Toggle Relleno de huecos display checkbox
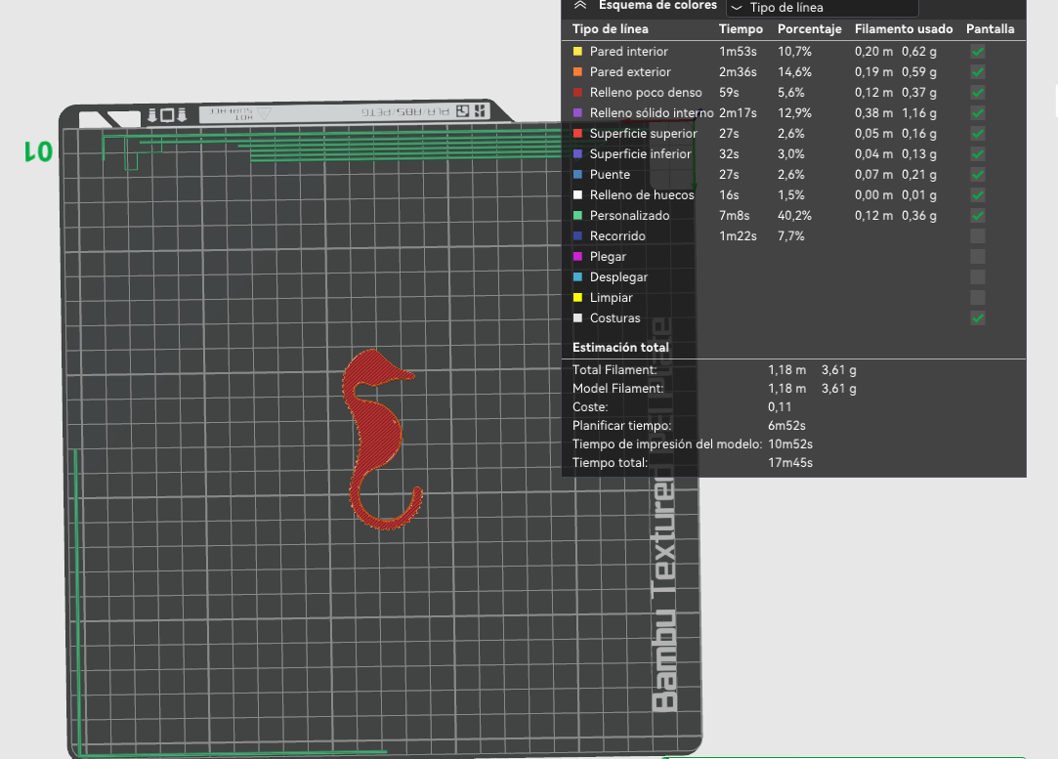The image size is (1058, 759). (x=977, y=195)
